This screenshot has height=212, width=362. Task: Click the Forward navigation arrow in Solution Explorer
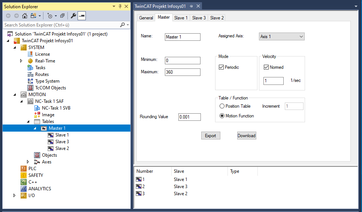16,16
